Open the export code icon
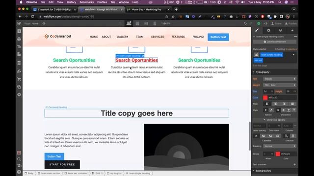Image resolution: width=314 pixels, height=176 pixels. click(x=266, y=23)
